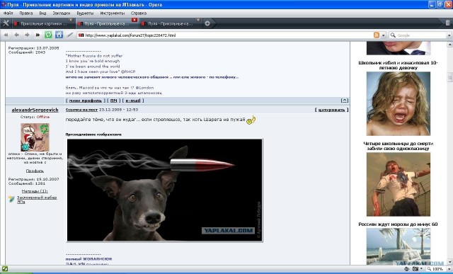
Task: Click alexandrSergeevich's avatar image
Action: pos(35,137)
